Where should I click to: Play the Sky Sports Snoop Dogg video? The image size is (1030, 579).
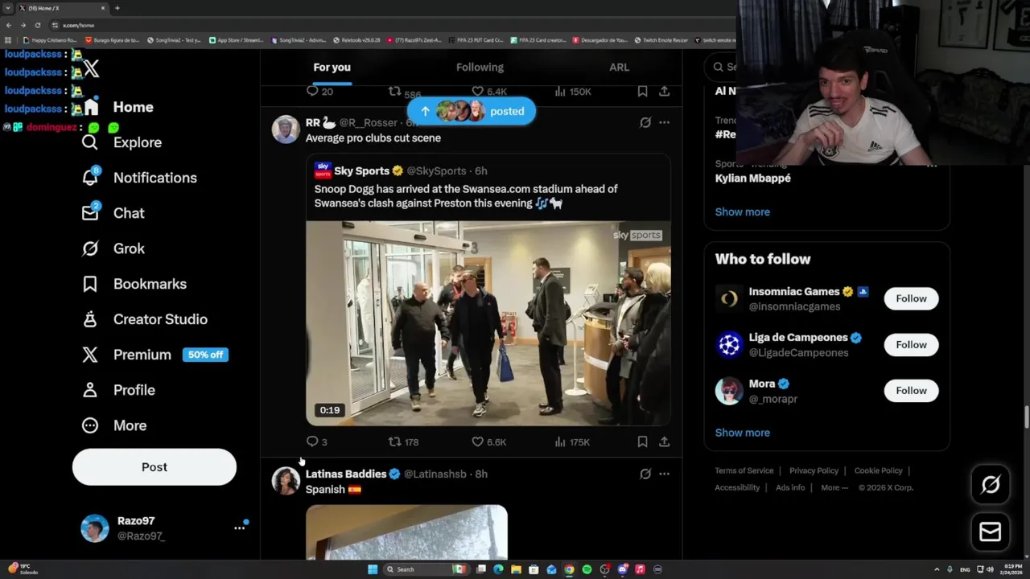pos(488,323)
